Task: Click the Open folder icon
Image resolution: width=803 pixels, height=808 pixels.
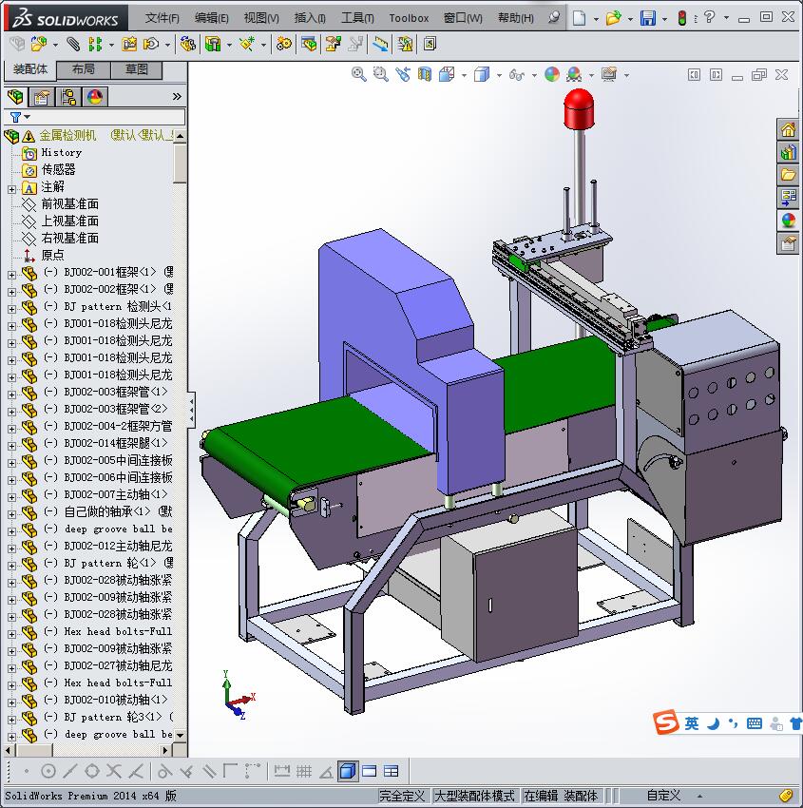Action: pos(613,18)
